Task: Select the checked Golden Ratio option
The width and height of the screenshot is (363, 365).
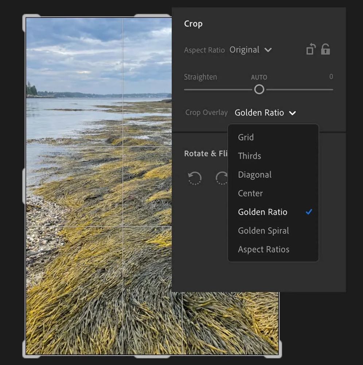Action: coord(262,212)
